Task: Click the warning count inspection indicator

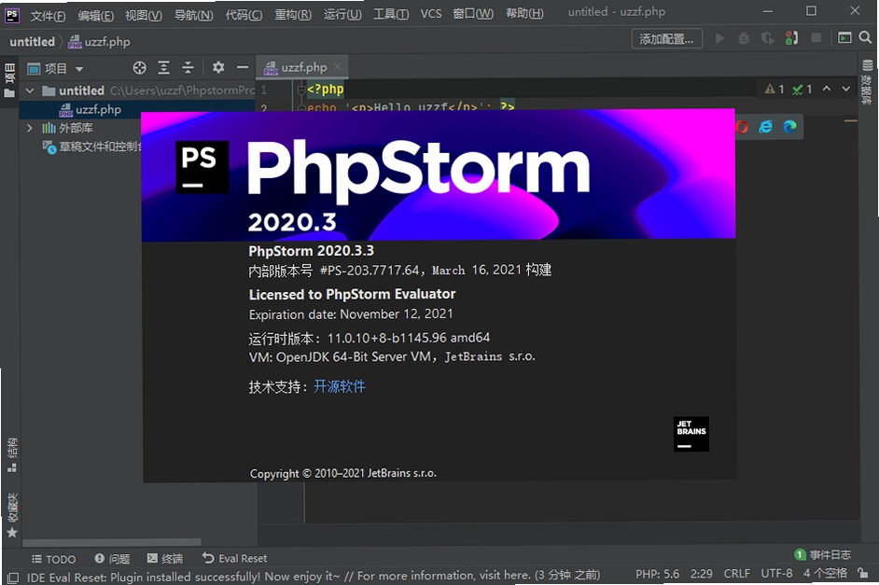Action: 774,89
